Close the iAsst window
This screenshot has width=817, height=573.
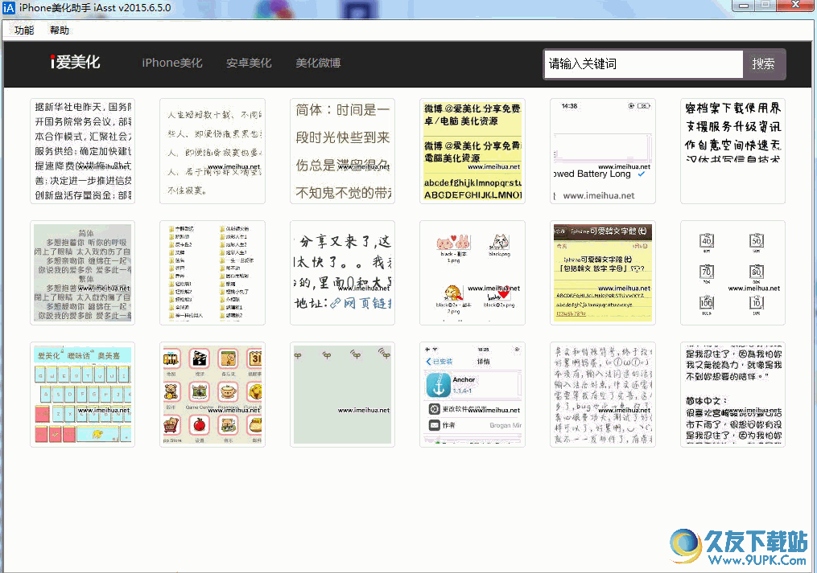pyautogui.click(x=795, y=5)
